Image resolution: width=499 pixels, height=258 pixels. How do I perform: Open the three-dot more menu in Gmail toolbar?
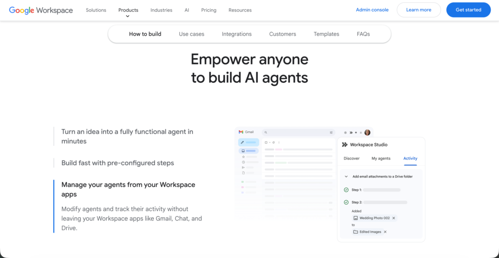coord(279,142)
